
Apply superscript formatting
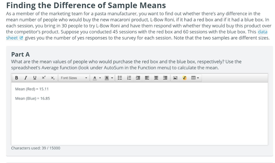43,78
